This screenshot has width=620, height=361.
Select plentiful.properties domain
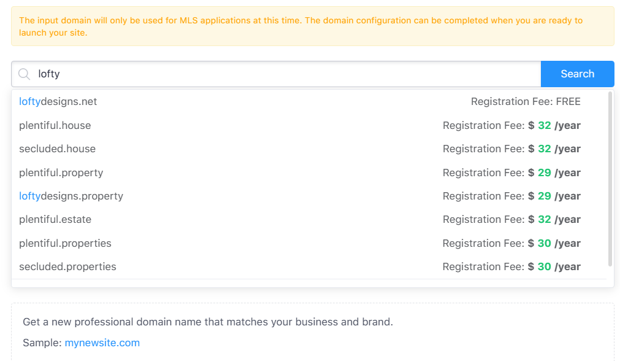click(x=65, y=243)
